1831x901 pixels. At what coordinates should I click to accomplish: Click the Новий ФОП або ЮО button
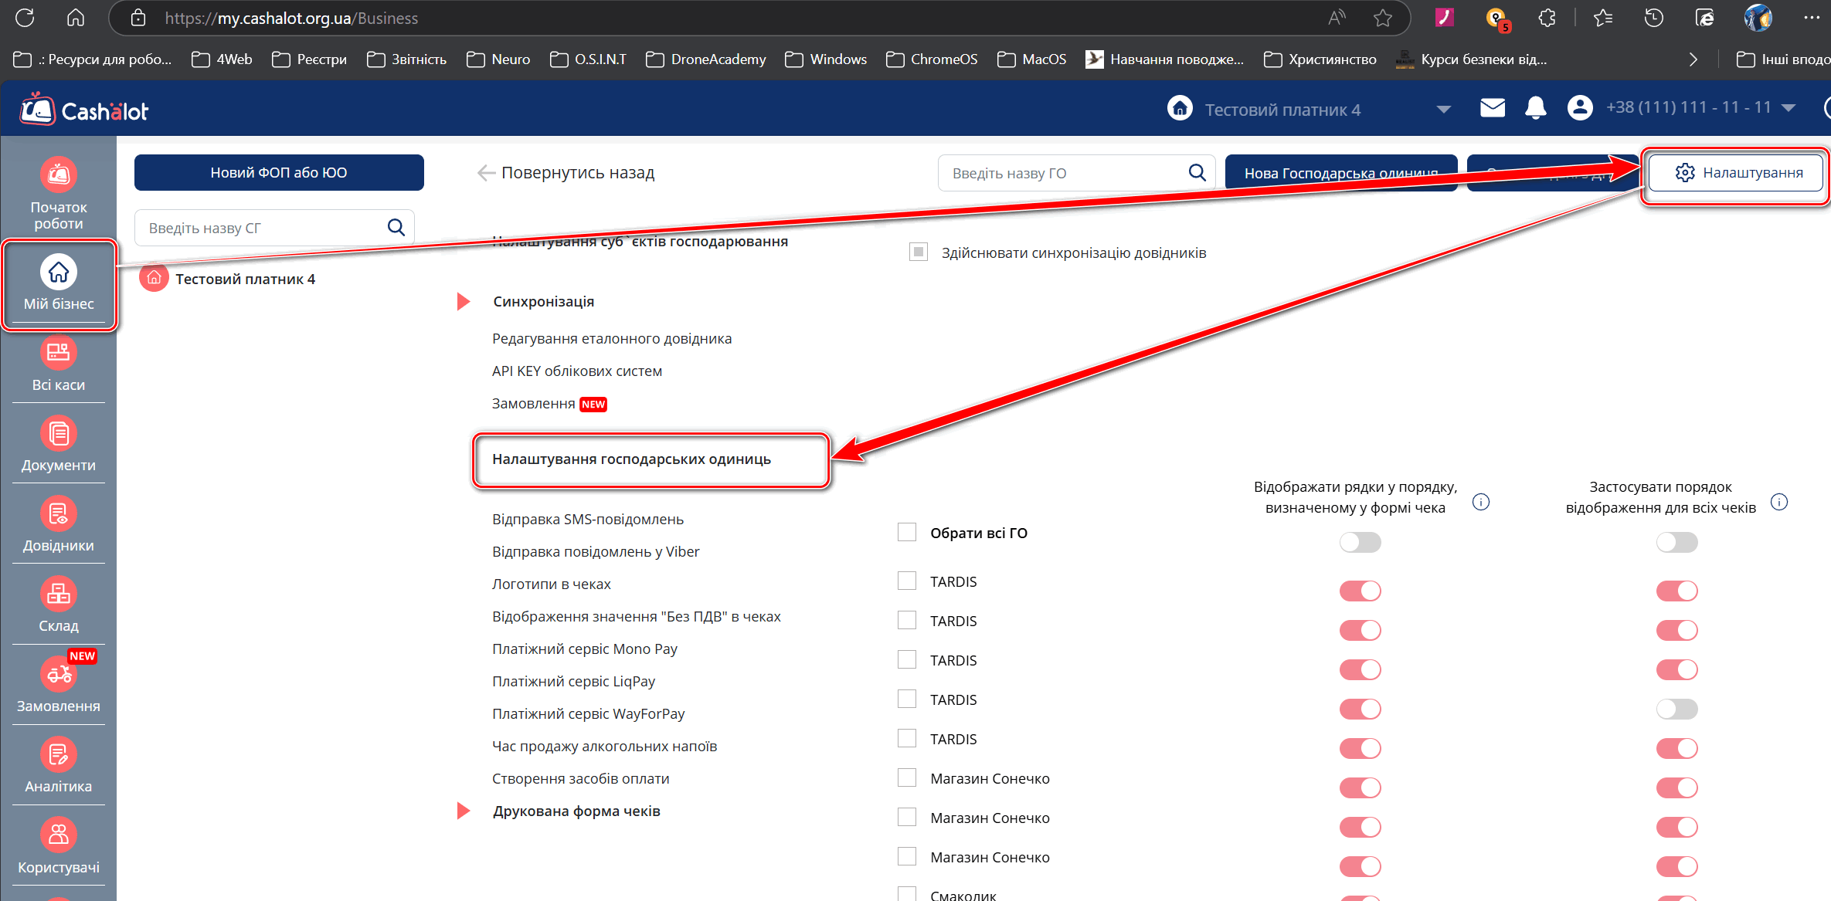tap(279, 173)
